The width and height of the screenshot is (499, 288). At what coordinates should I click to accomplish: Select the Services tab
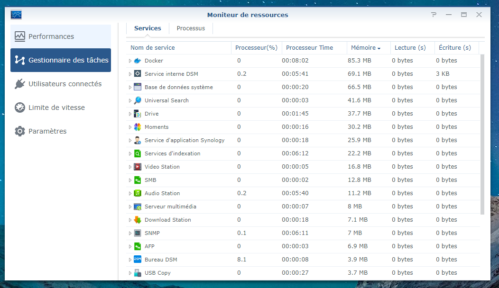tap(148, 28)
